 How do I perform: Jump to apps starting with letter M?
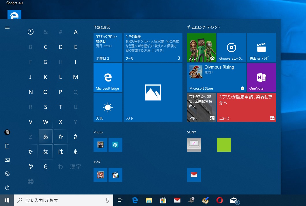coord(76,77)
